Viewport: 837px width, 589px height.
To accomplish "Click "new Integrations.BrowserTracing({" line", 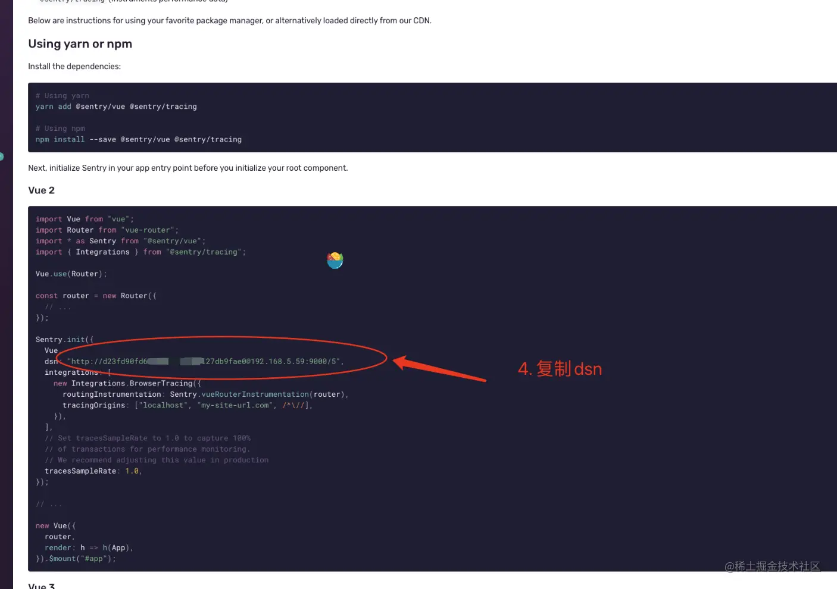I will (x=127, y=384).
